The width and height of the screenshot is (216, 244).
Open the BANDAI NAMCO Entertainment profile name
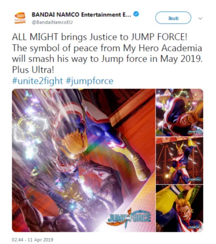(81, 15)
